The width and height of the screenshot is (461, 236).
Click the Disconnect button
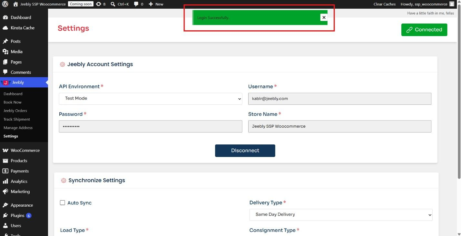[x=245, y=151]
